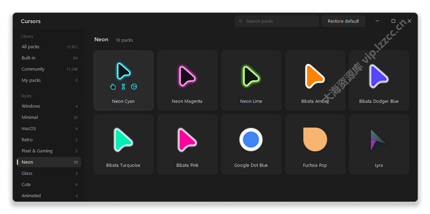Click the Neon section heading
430x214 pixels.
coord(101,40)
